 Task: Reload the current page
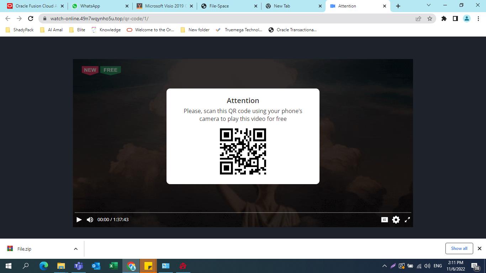pyautogui.click(x=31, y=18)
